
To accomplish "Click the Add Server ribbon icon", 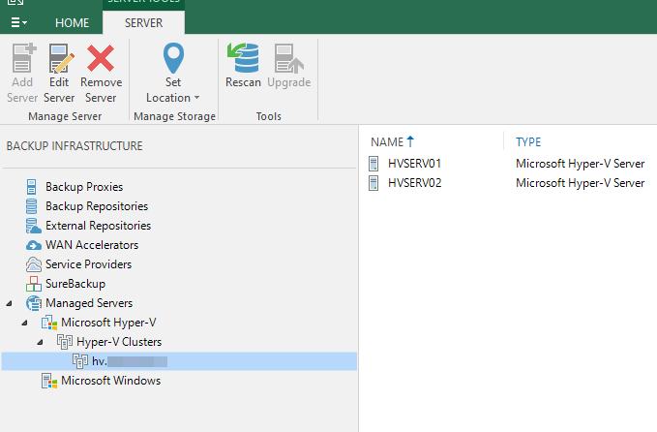I will pos(23,58).
